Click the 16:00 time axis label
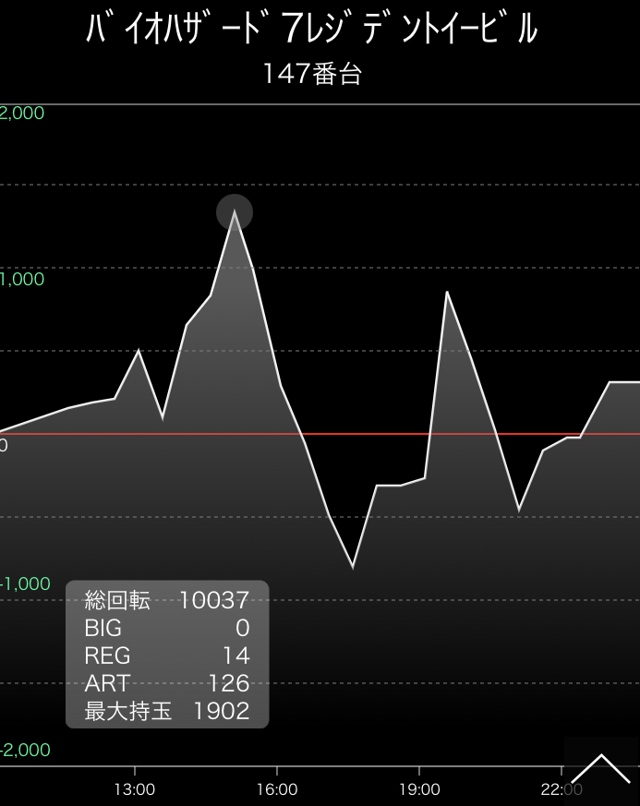The width and height of the screenshot is (640, 806). (x=277, y=789)
